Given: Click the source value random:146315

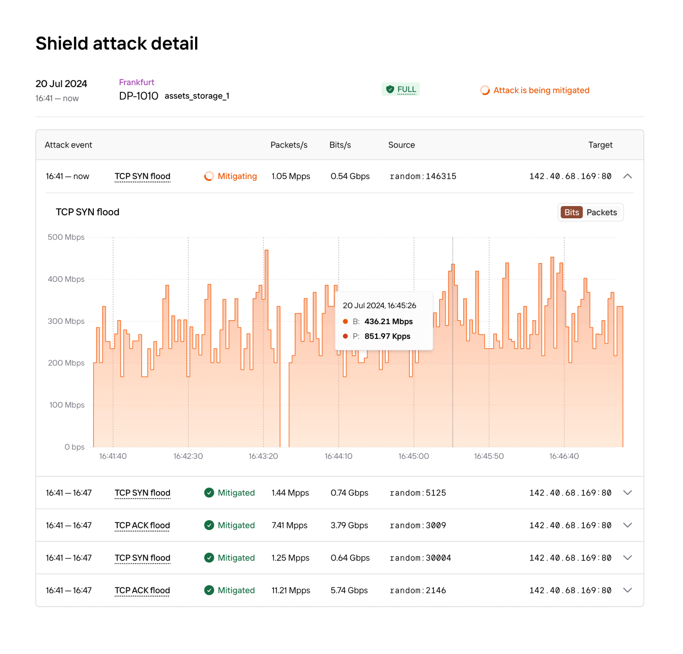Looking at the screenshot, I should [x=423, y=176].
